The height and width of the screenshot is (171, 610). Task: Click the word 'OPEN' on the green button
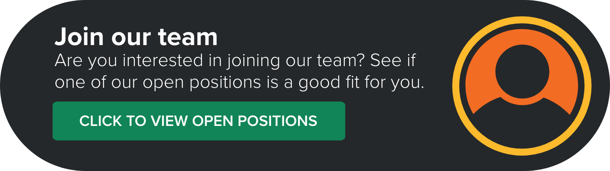[x=213, y=121]
